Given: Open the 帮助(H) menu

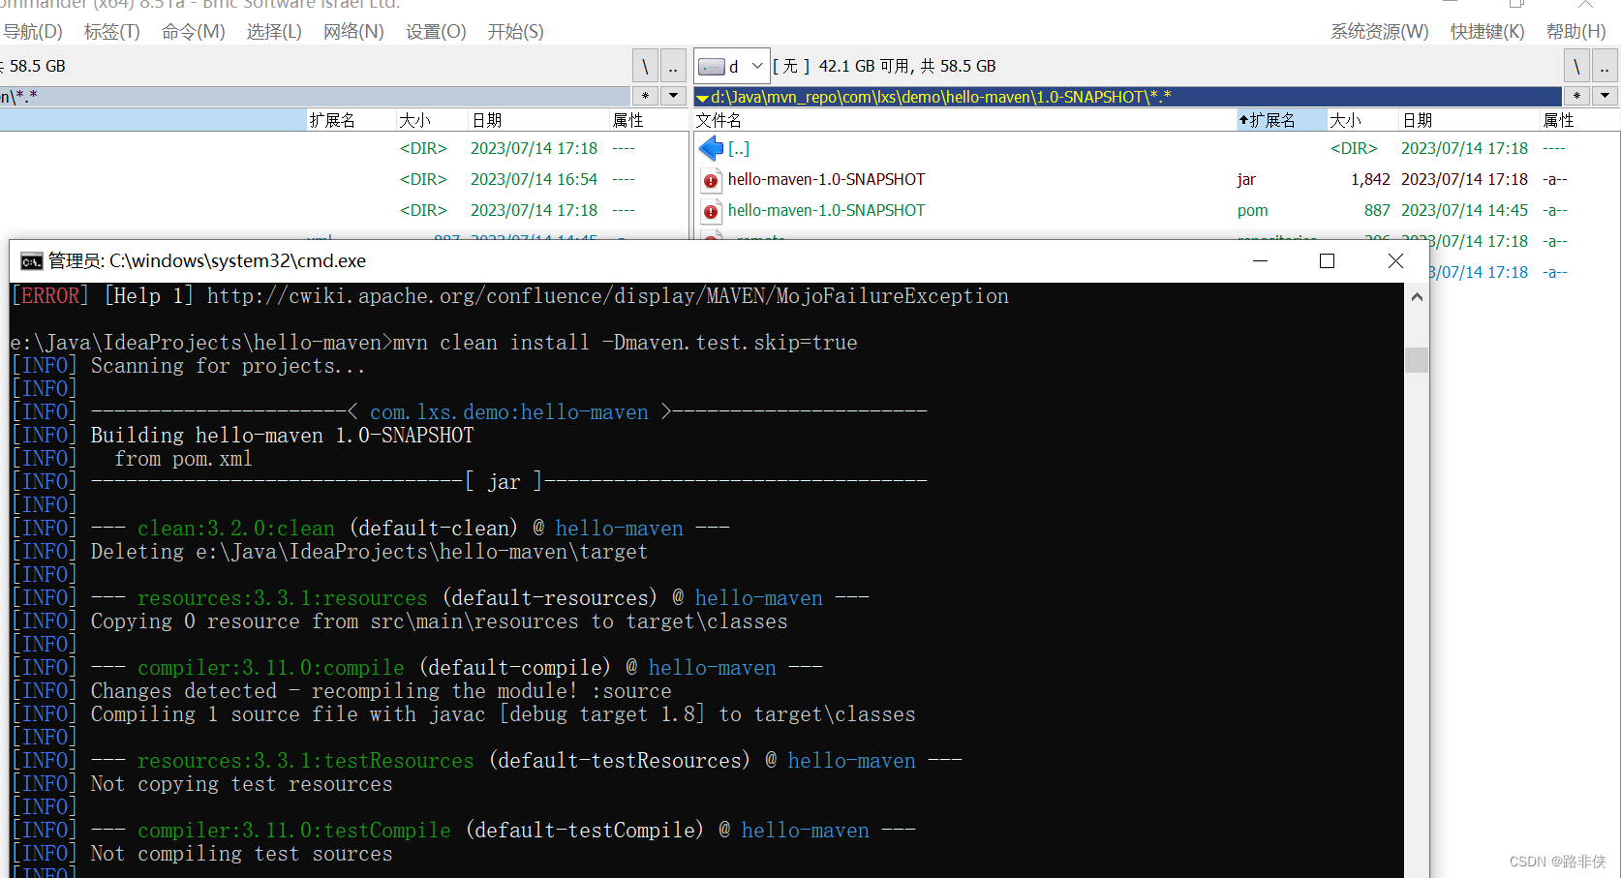Looking at the screenshot, I should (x=1575, y=32).
